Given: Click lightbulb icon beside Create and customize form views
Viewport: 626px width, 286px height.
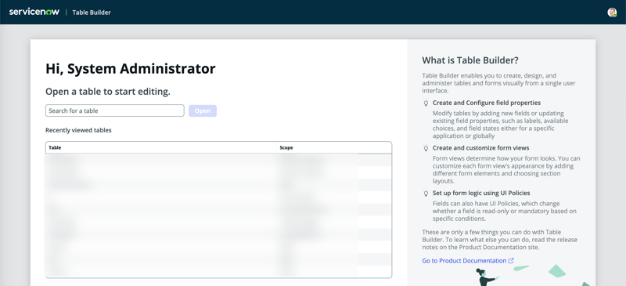Looking at the screenshot, I should (426, 148).
